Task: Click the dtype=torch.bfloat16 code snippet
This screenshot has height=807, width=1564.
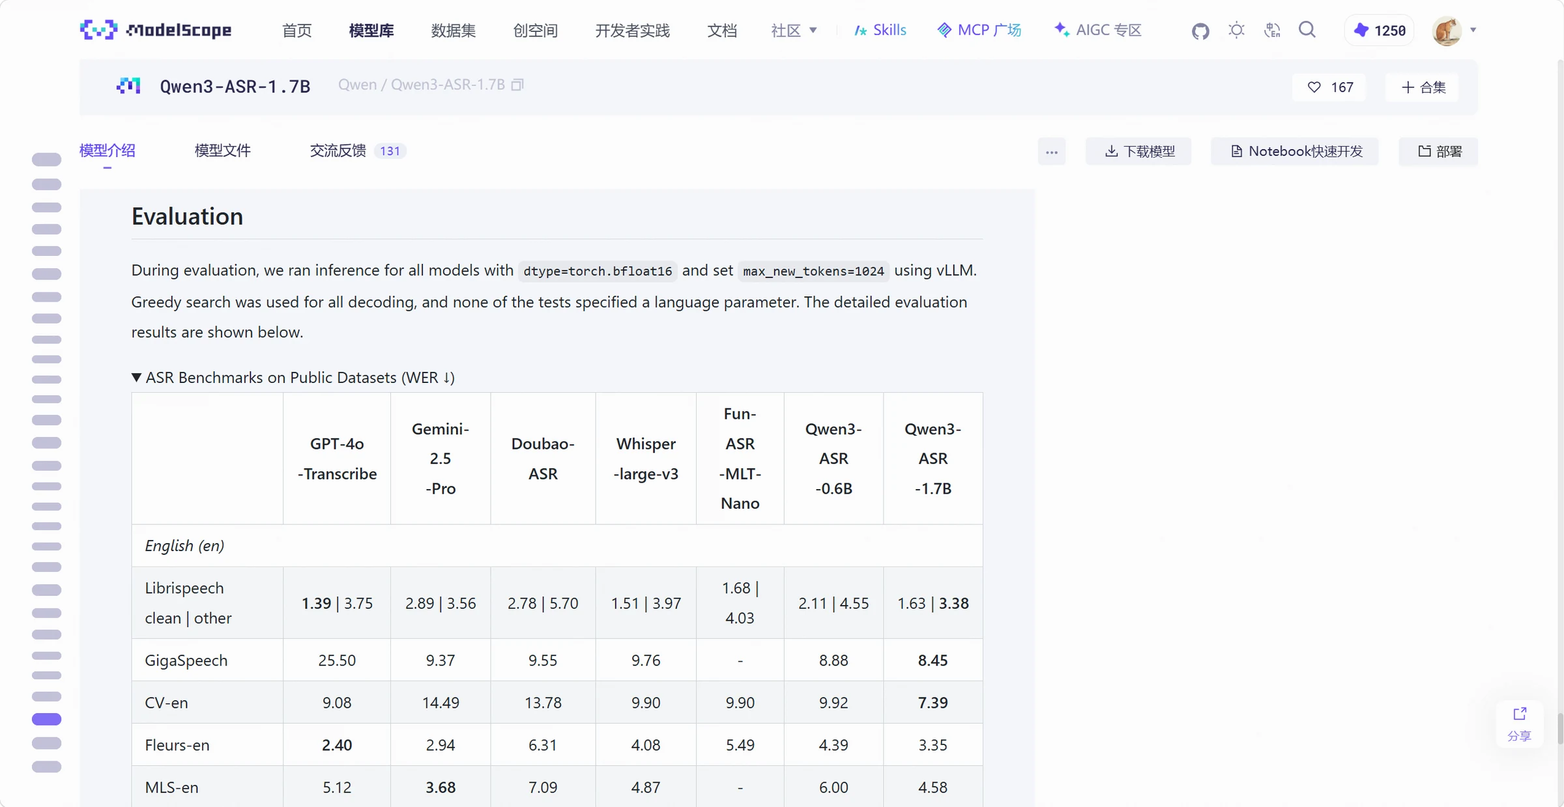Action: click(598, 271)
